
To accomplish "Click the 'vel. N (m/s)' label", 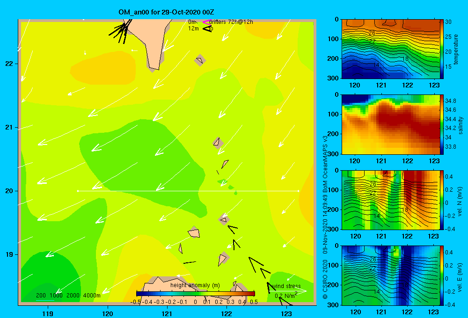I will pyautogui.click(x=460, y=202).
